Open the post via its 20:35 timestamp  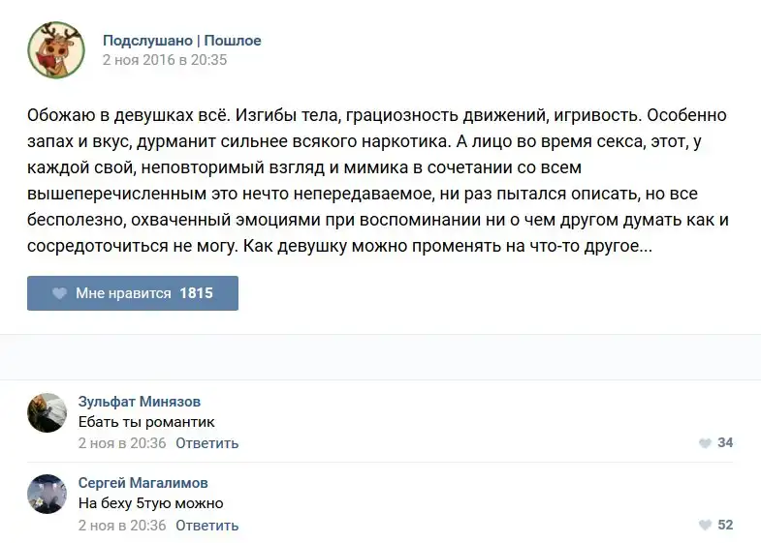[x=164, y=59]
